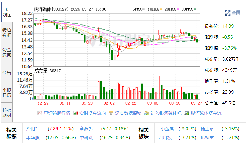Image resolution: width=247 pixels, height=145 pixels.
Task: Click the 20PMA magenta legend swatch
Action: point(178,9)
